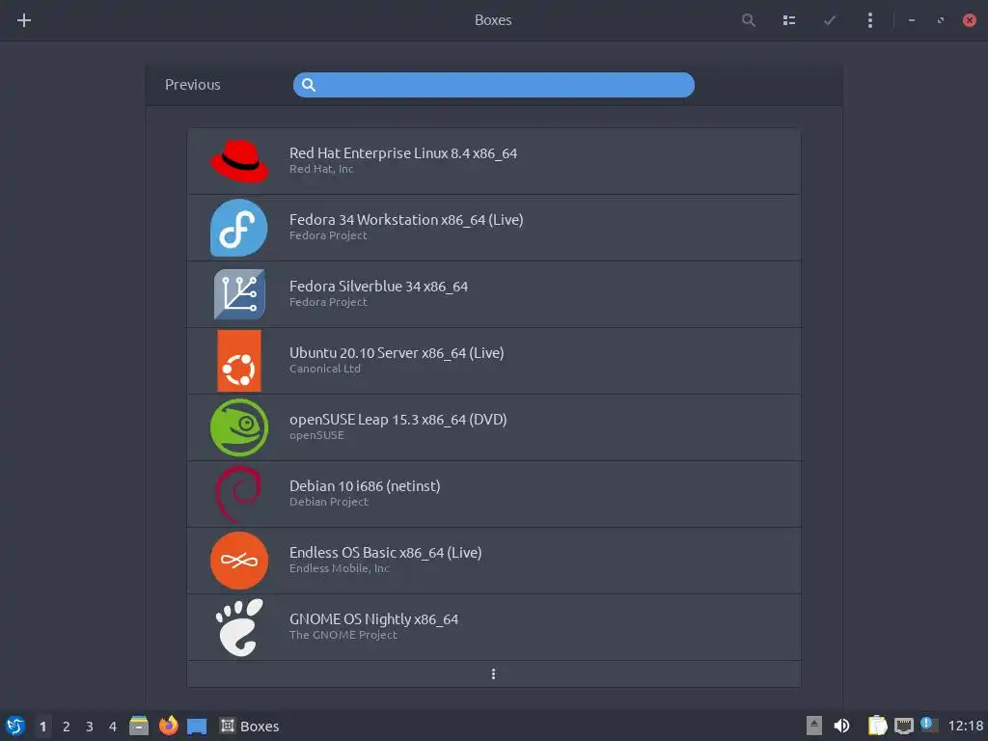This screenshot has height=741, width=988.
Task: Select the Ubuntu logo icon
Action: (x=239, y=361)
